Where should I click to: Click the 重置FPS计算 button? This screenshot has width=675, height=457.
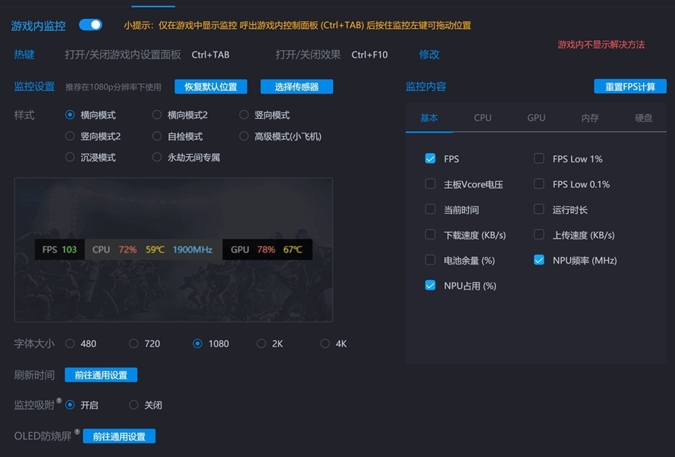click(x=630, y=86)
